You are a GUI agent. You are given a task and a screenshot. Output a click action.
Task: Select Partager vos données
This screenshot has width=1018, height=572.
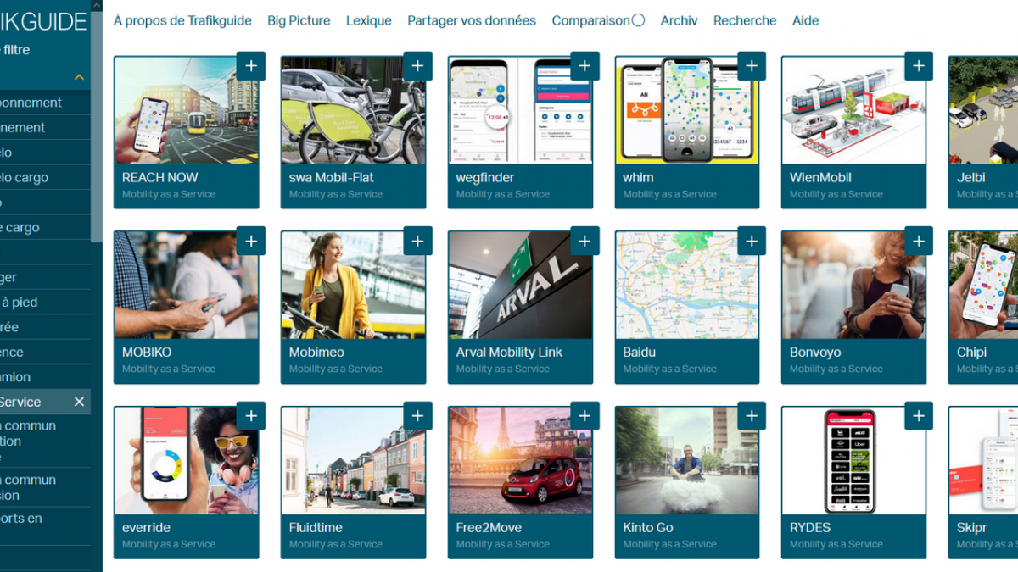(x=472, y=20)
